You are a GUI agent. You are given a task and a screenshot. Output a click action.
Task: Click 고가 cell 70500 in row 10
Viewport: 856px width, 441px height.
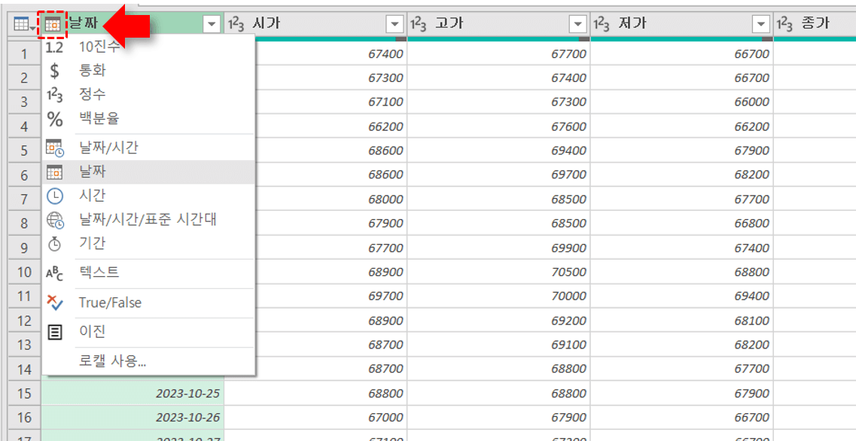(498, 272)
